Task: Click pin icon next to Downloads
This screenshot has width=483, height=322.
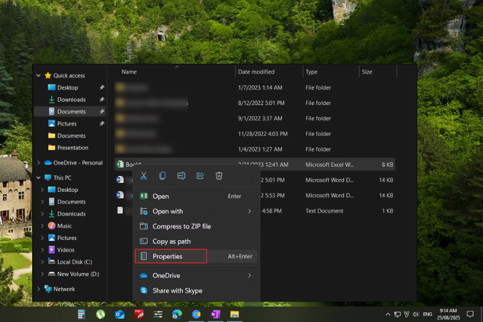Action: 102,100
